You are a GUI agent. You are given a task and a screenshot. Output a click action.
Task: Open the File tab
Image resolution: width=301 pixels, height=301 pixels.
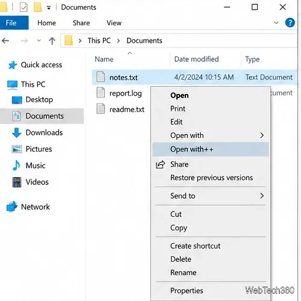click(14, 23)
